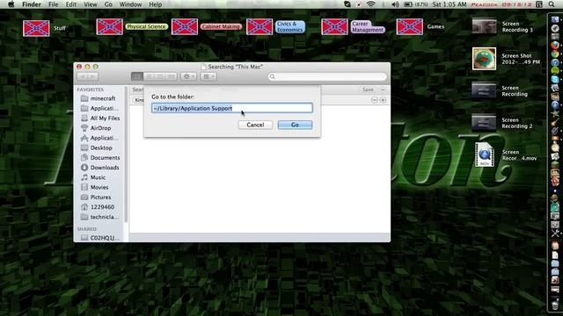Viewport: 563px width, 316px height.
Task: Open the Career Management desktop folder
Action: point(334,26)
